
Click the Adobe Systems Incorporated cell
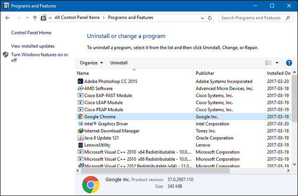point(224,81)
